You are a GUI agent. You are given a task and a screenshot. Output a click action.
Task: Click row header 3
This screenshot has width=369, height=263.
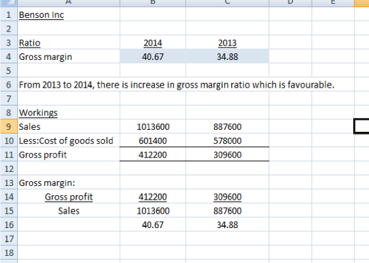click(x=9, y=43)
